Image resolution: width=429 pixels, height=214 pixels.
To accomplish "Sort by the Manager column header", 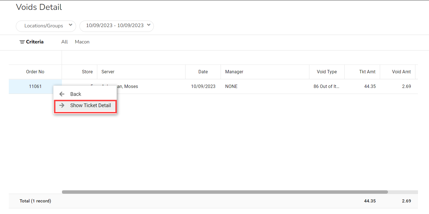I will 234,72.
